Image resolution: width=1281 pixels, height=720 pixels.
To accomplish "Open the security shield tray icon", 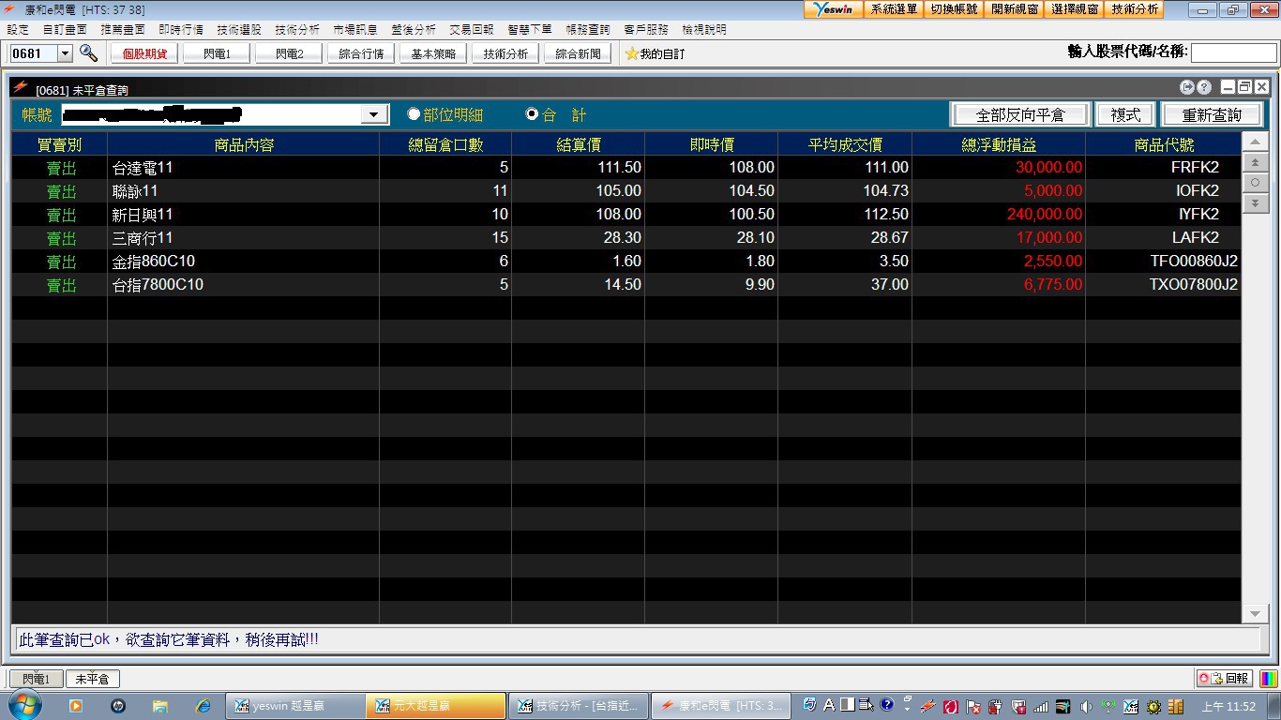I will pos(1018,707).
